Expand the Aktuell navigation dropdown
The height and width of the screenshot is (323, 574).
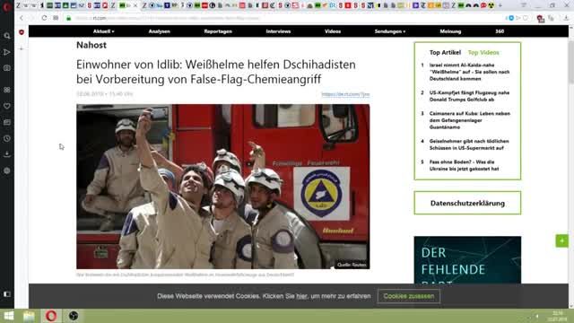coord(103,31)
